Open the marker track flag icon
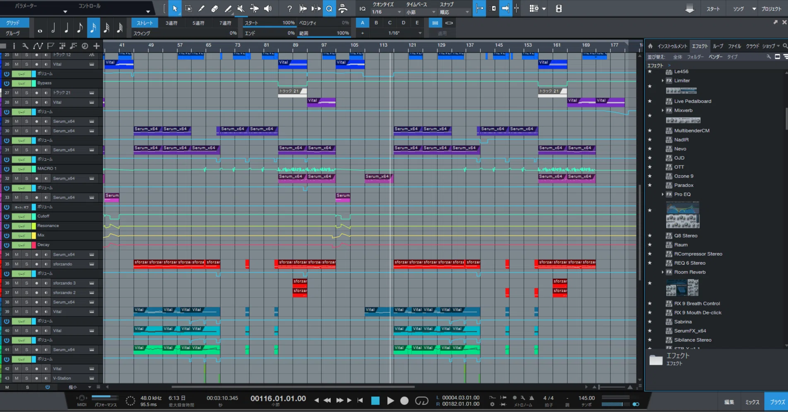This screenshot has height=412, width=788. tap(51, 46)
